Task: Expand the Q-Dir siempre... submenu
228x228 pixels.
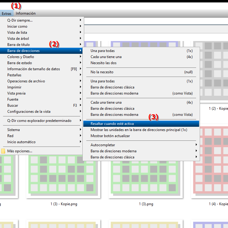Action: (42, 20)
